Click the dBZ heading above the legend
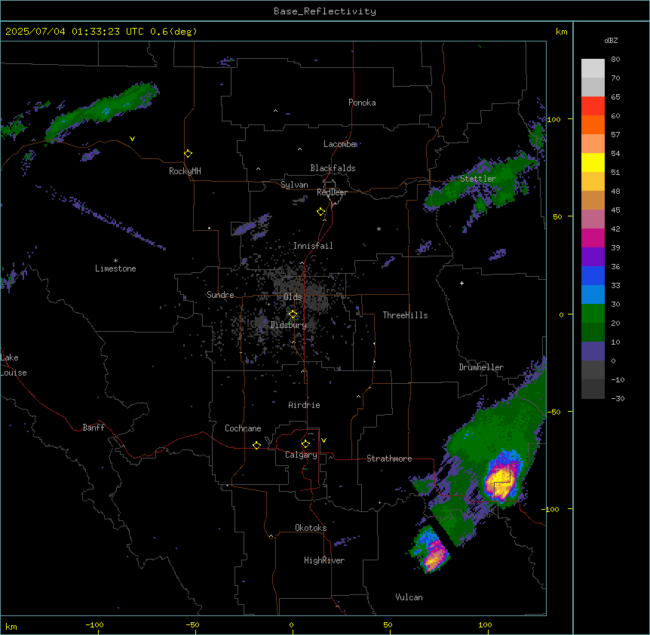This screenshot has width=650, height=635. pos(611,40)
